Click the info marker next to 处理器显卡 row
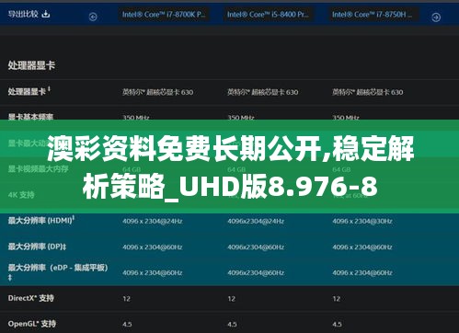Viewport: 459px width, 333px height. [49, 89]
